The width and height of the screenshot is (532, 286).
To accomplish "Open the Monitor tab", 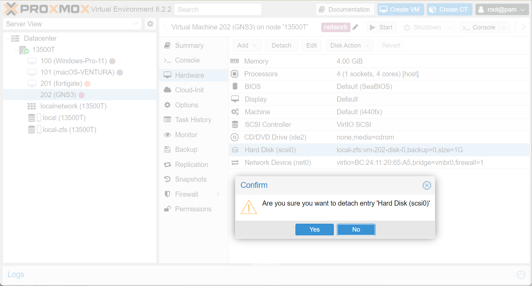I will point(194,135).
